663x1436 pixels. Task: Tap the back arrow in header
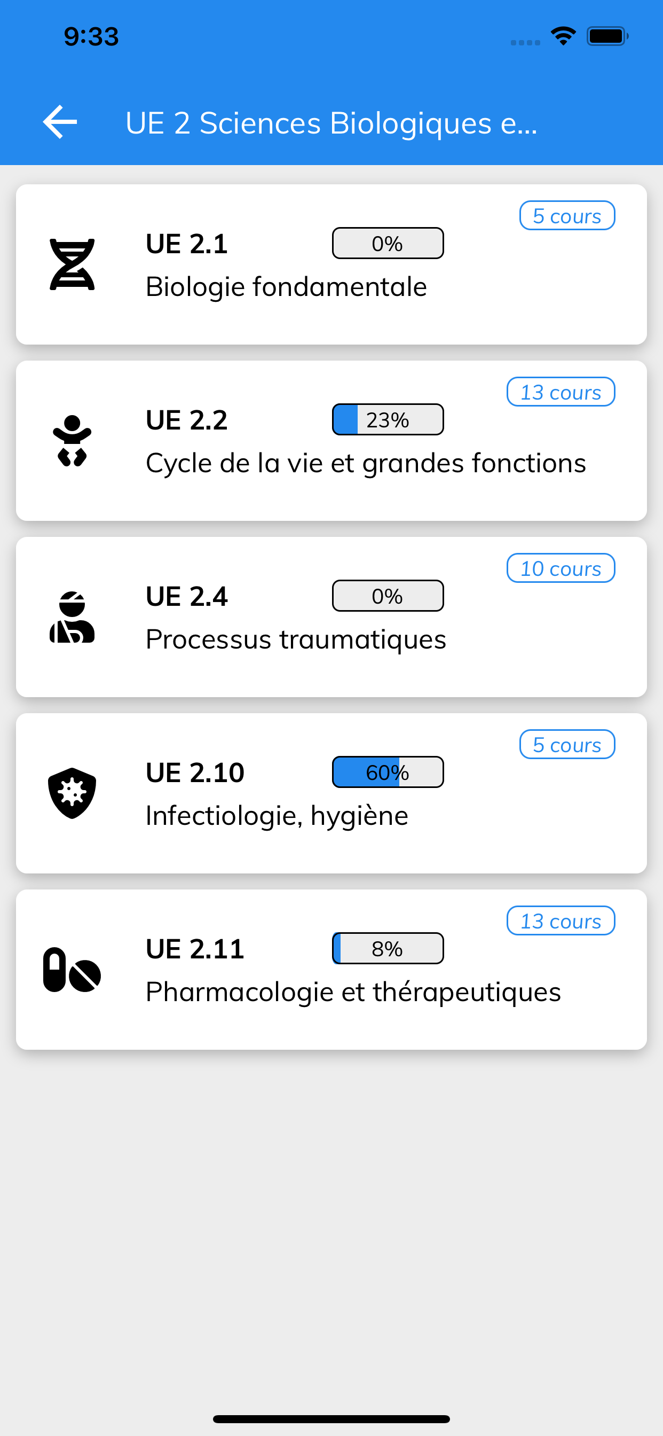pyautogui.click(x=60, y=122)
